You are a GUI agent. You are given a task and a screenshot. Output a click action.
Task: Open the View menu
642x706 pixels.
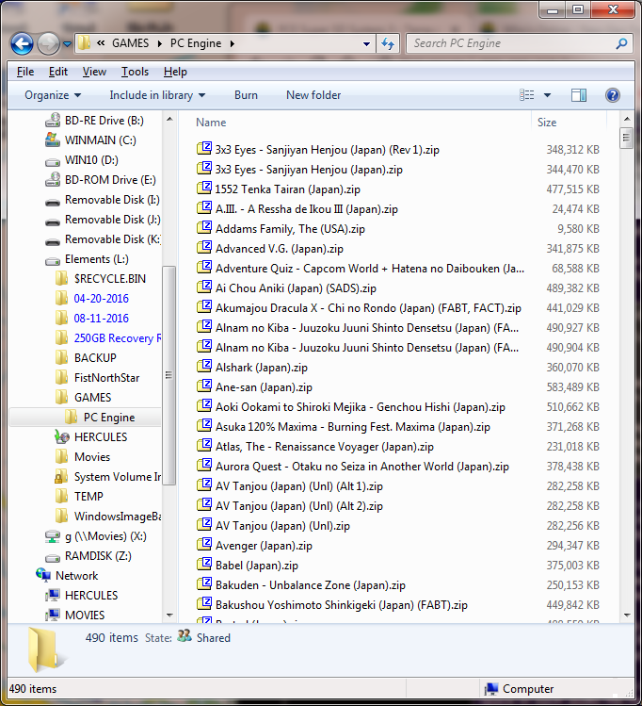(x=94, y=72)
